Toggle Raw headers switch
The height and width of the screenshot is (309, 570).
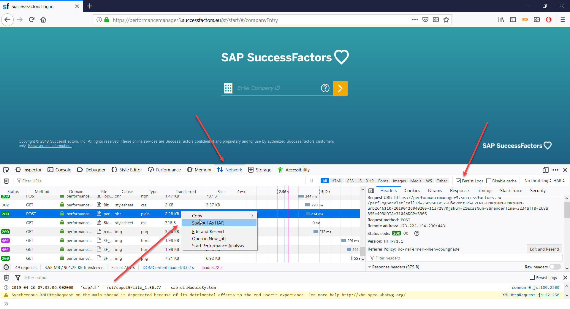pyautogui.click(x=555, y=267)
